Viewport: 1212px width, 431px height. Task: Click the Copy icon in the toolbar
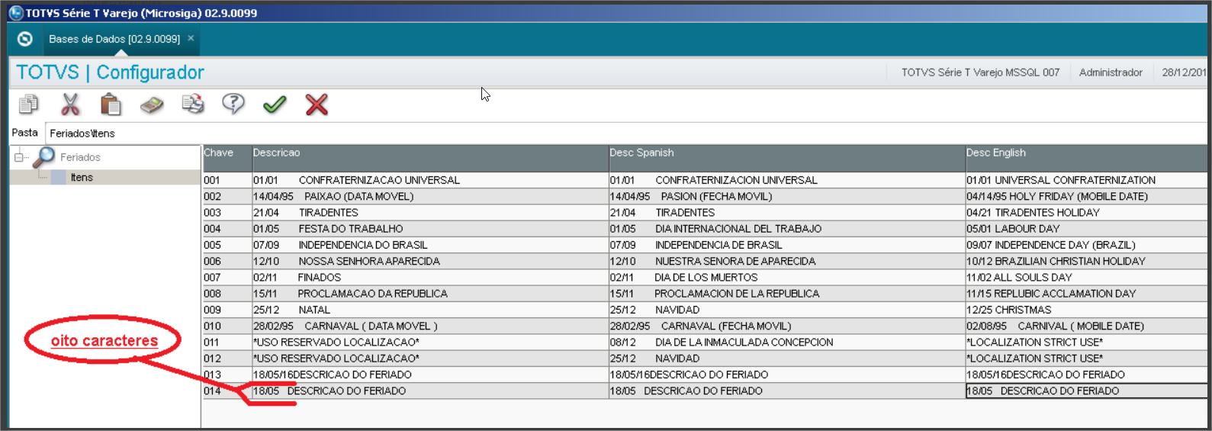[29, 104]
